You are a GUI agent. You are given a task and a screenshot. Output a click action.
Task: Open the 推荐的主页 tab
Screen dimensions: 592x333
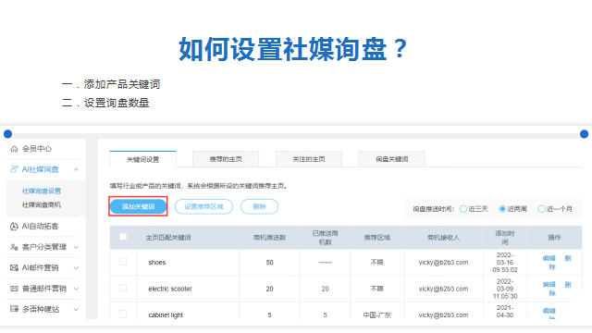click(226, 159)
